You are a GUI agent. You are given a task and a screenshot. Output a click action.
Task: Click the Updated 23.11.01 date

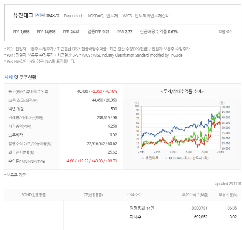coord(228,184)
